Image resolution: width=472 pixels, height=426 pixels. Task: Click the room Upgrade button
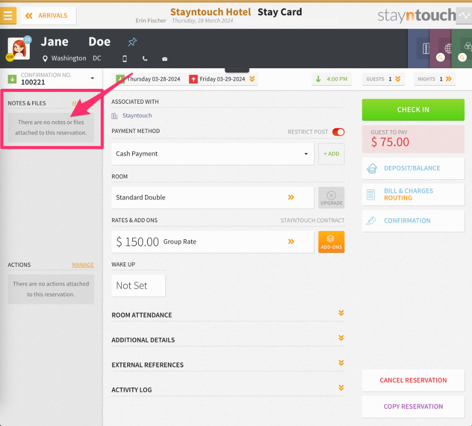click(x=331, y=198)
